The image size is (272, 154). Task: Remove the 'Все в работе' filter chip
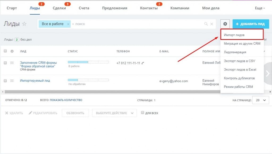tap(68, 24)
